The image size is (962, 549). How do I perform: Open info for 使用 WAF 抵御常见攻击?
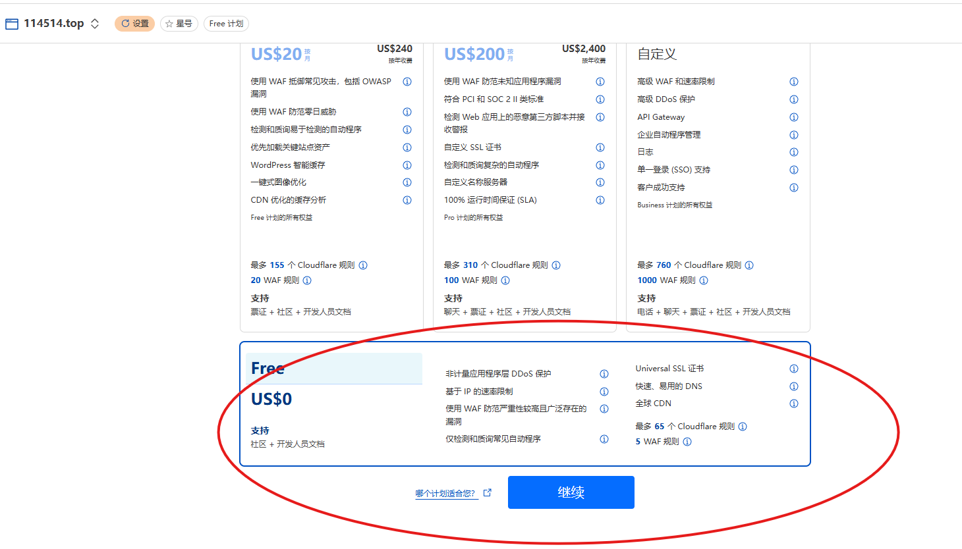click(407, 82)
